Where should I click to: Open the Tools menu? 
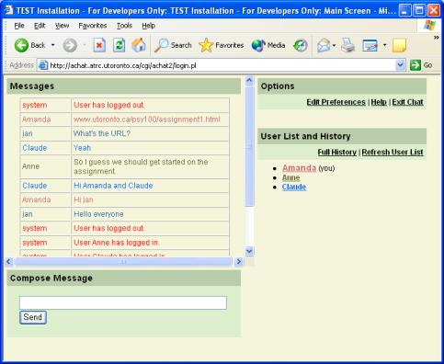point(124,26)
